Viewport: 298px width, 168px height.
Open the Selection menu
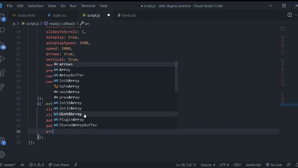(x=35, y=6)
